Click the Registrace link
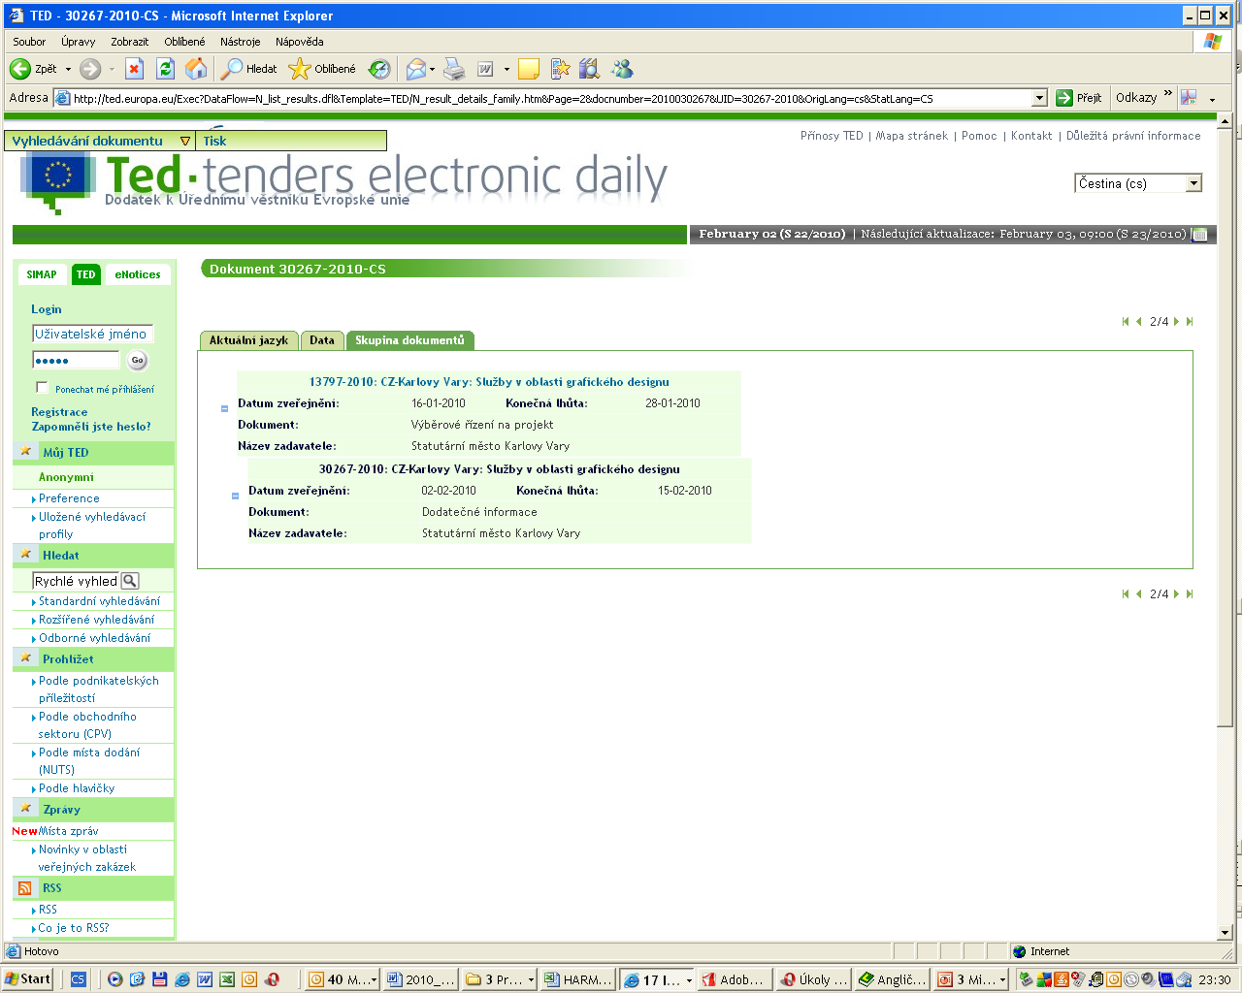The image size is (1242, 993). tap(59, 412)
